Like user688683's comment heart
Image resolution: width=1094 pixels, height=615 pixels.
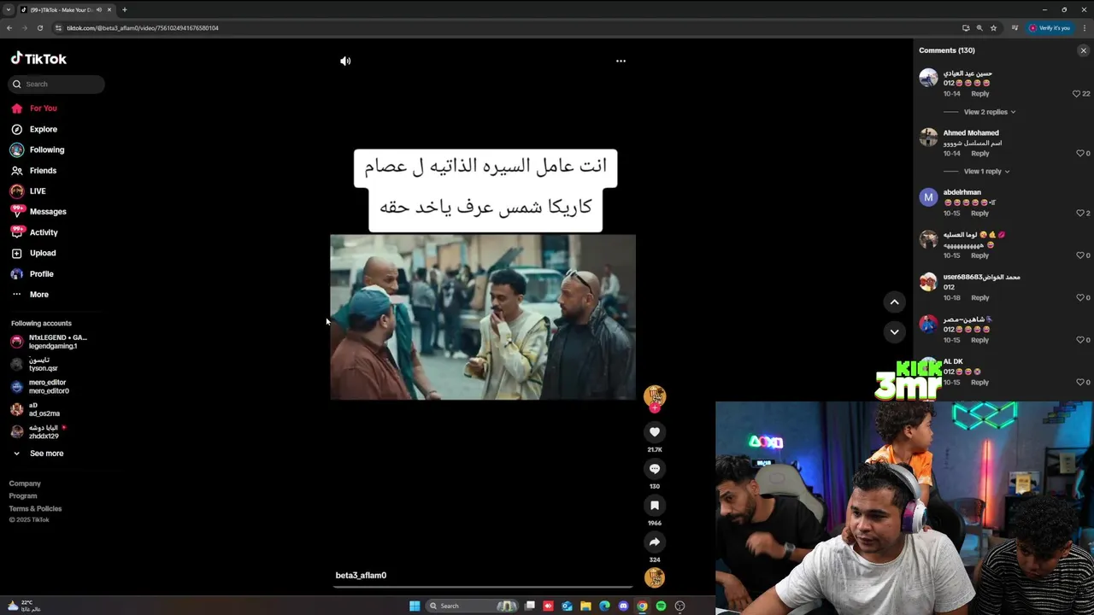pos(1080,298)
